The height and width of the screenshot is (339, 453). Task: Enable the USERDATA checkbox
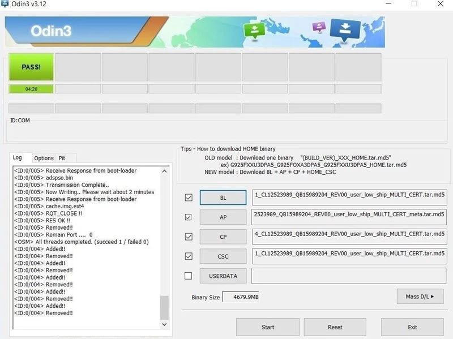189,276
